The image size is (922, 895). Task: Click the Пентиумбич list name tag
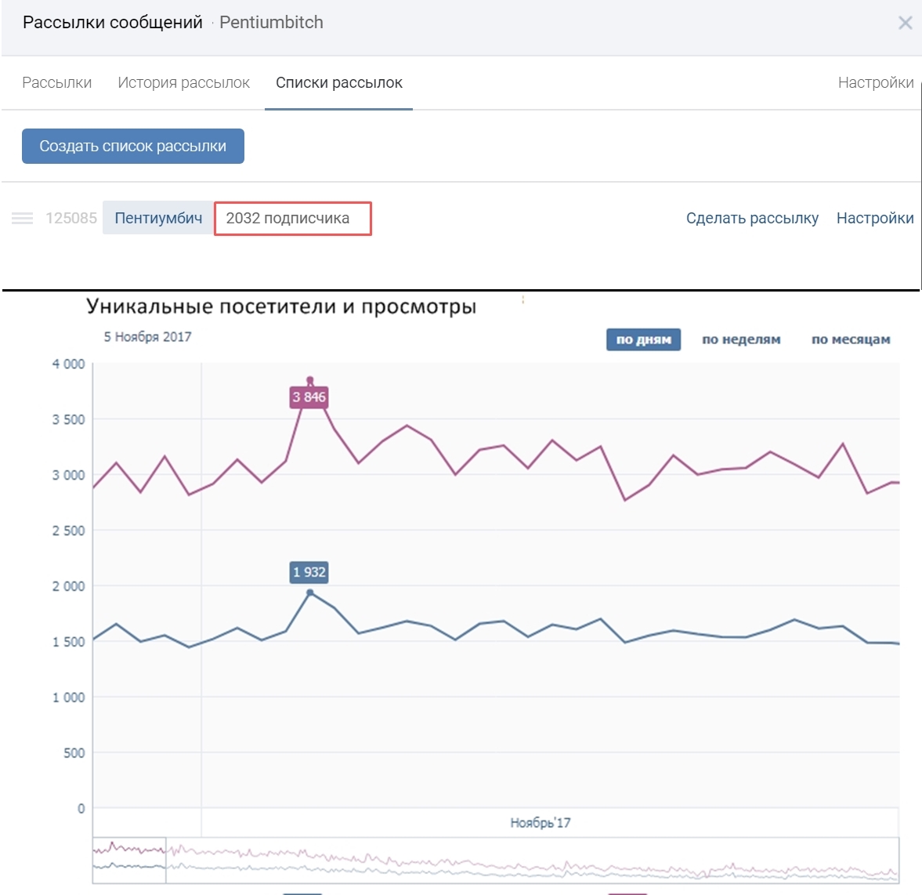click(x=158, y=219)
